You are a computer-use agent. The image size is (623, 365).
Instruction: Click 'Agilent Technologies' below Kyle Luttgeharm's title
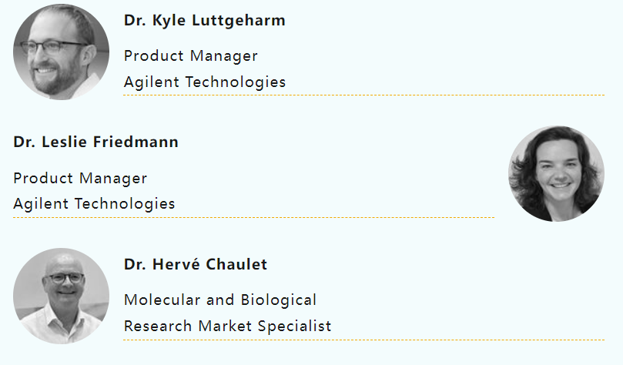click(204, 82)
